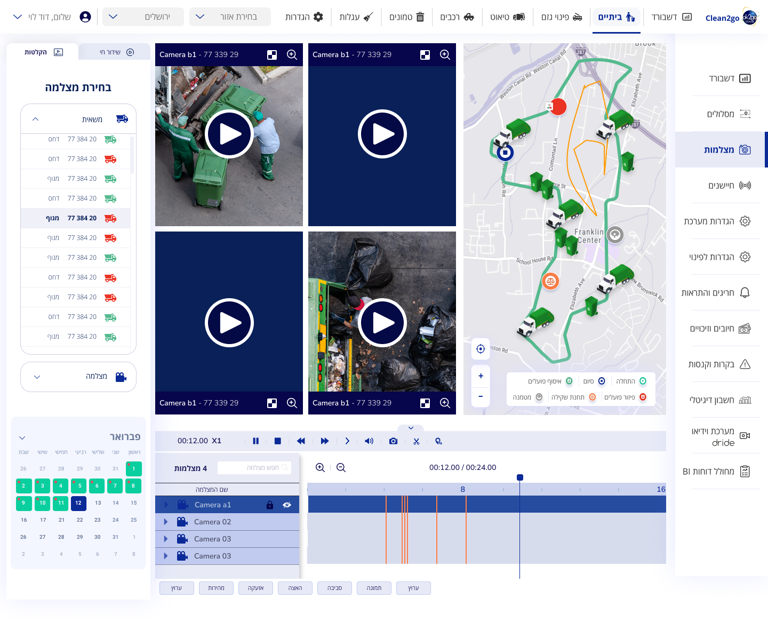
Task: Click the locate-me target button on map
Action: pos(481,349)
